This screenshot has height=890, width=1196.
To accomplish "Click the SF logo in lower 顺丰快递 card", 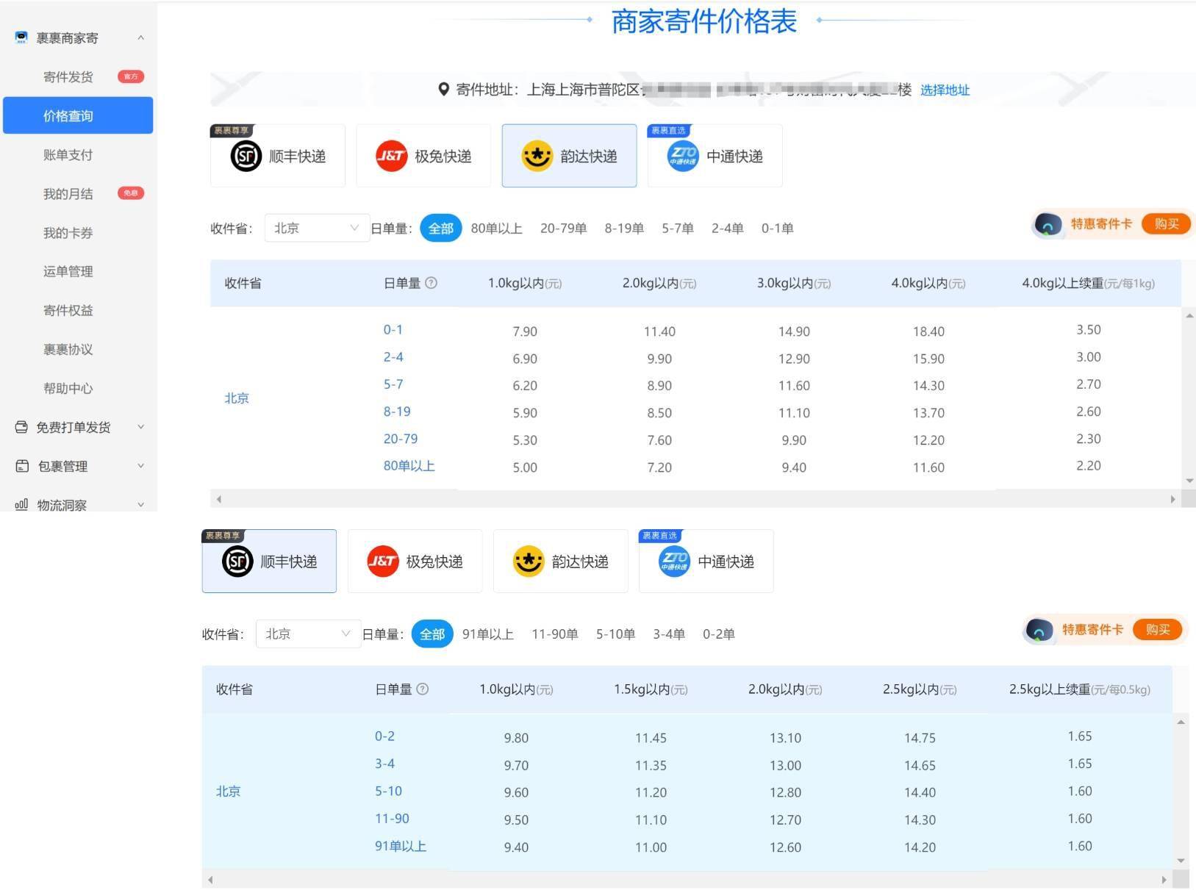I will (x=237, y=561).
